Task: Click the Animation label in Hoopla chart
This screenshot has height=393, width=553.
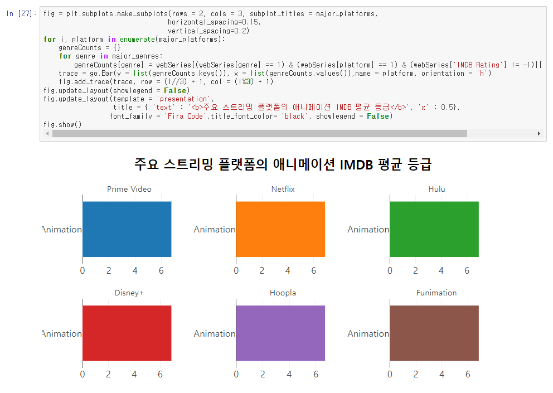Action: pos(215,333)
